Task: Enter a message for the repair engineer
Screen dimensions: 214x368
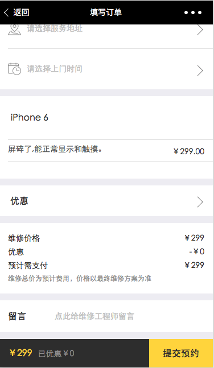Action: (94, 316)
